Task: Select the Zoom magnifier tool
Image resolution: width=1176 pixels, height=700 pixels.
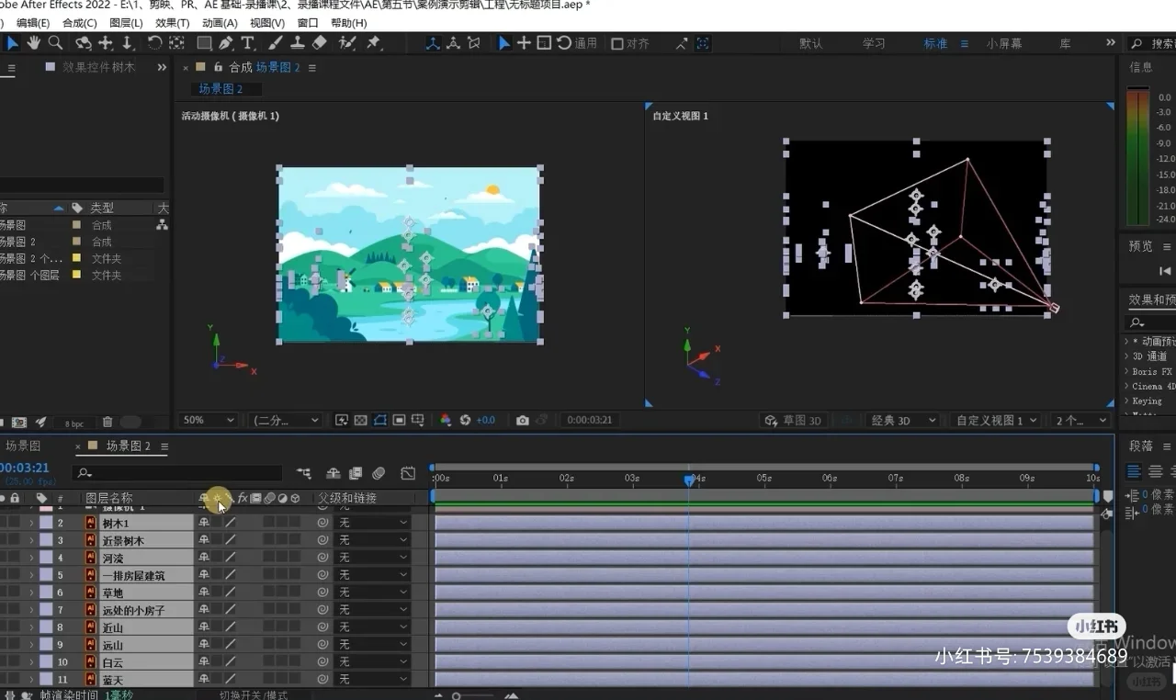Action: tap(55, 43)
